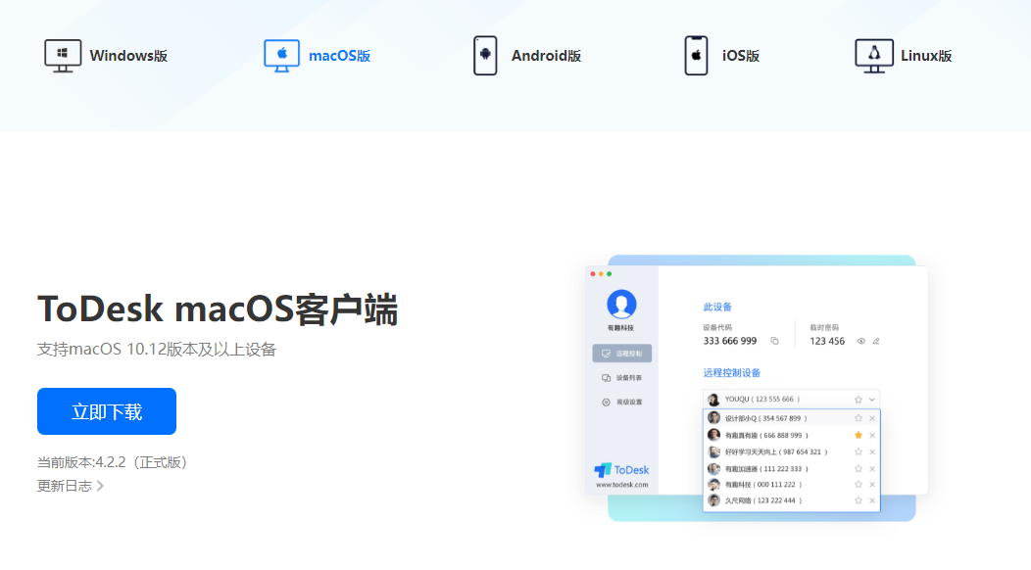The height and width of the screenshot is (570, 1031).
Task: Star the 设计部小Q device row
Action: pos(859,418)
